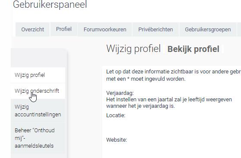Click the Bekijk profiel link
Image resolution: width=241 pixels, height=158 pixels.
[193, 49]
